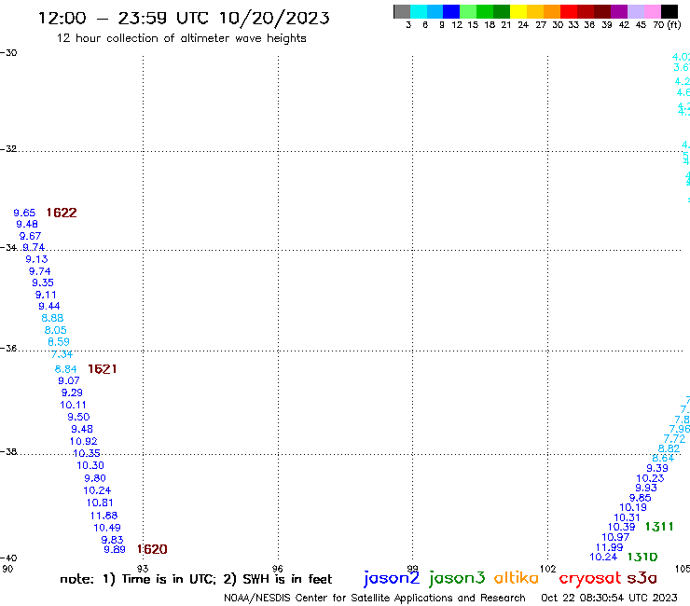Click the wave height value '10.35'
The image size is (690, 606).
click(87, 453)
